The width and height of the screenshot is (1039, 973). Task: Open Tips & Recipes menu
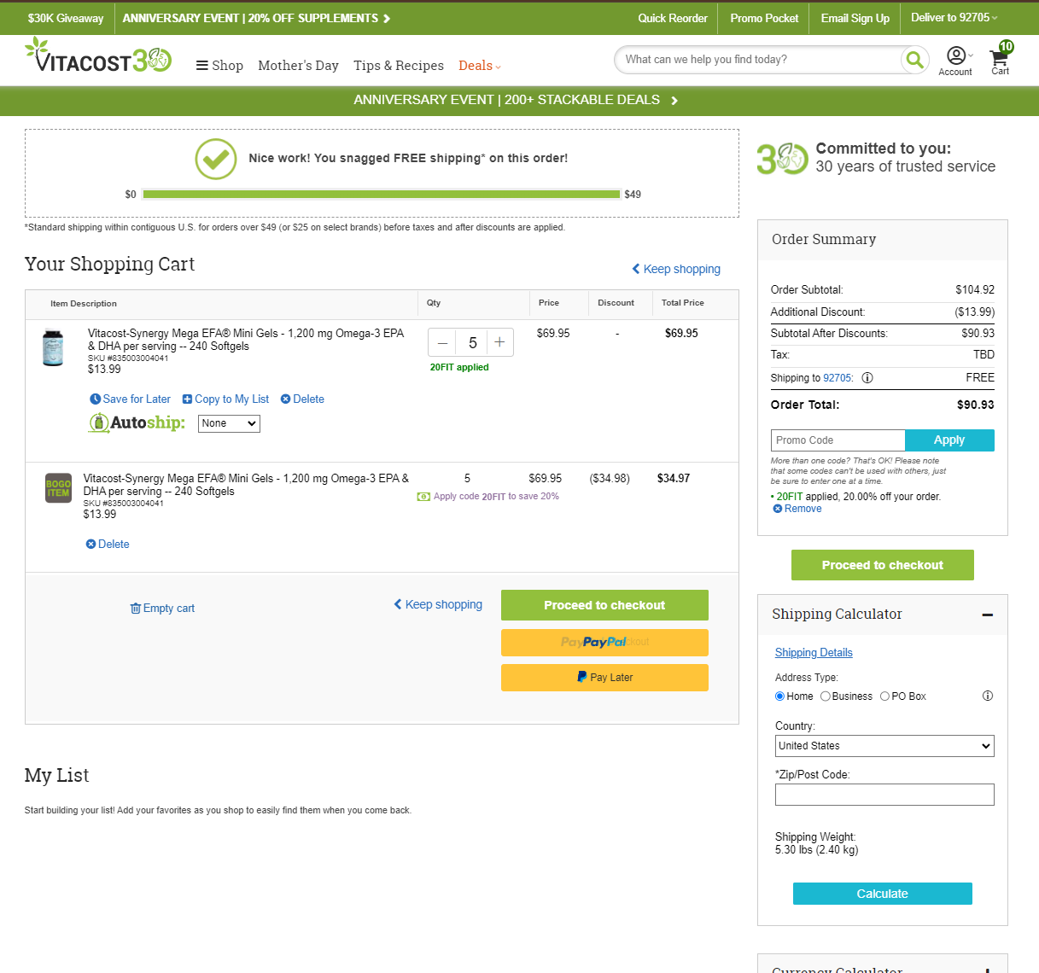(x=399, y=66)
